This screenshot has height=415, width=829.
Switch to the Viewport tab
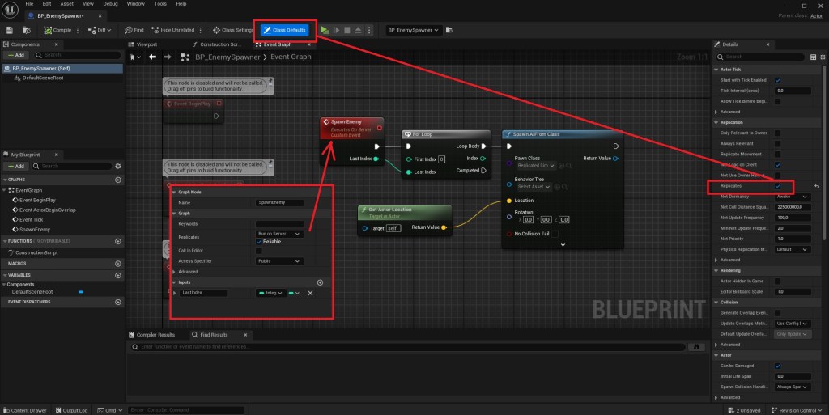(x=147, y=44)
